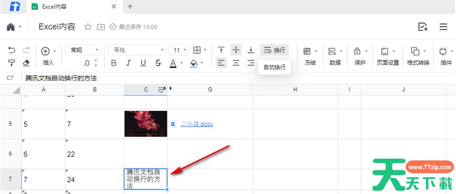Open the font color picker arrow
The height and width of the screenshot is (194, 456).
(181, 62)
